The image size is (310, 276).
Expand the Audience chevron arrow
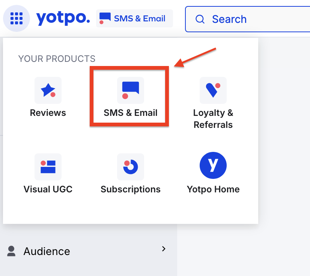click(x=163, y=249)
